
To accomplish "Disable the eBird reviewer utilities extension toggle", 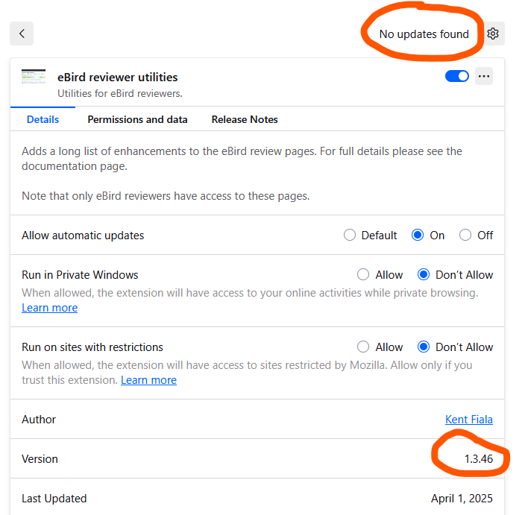I will click(x=457, y=76).
